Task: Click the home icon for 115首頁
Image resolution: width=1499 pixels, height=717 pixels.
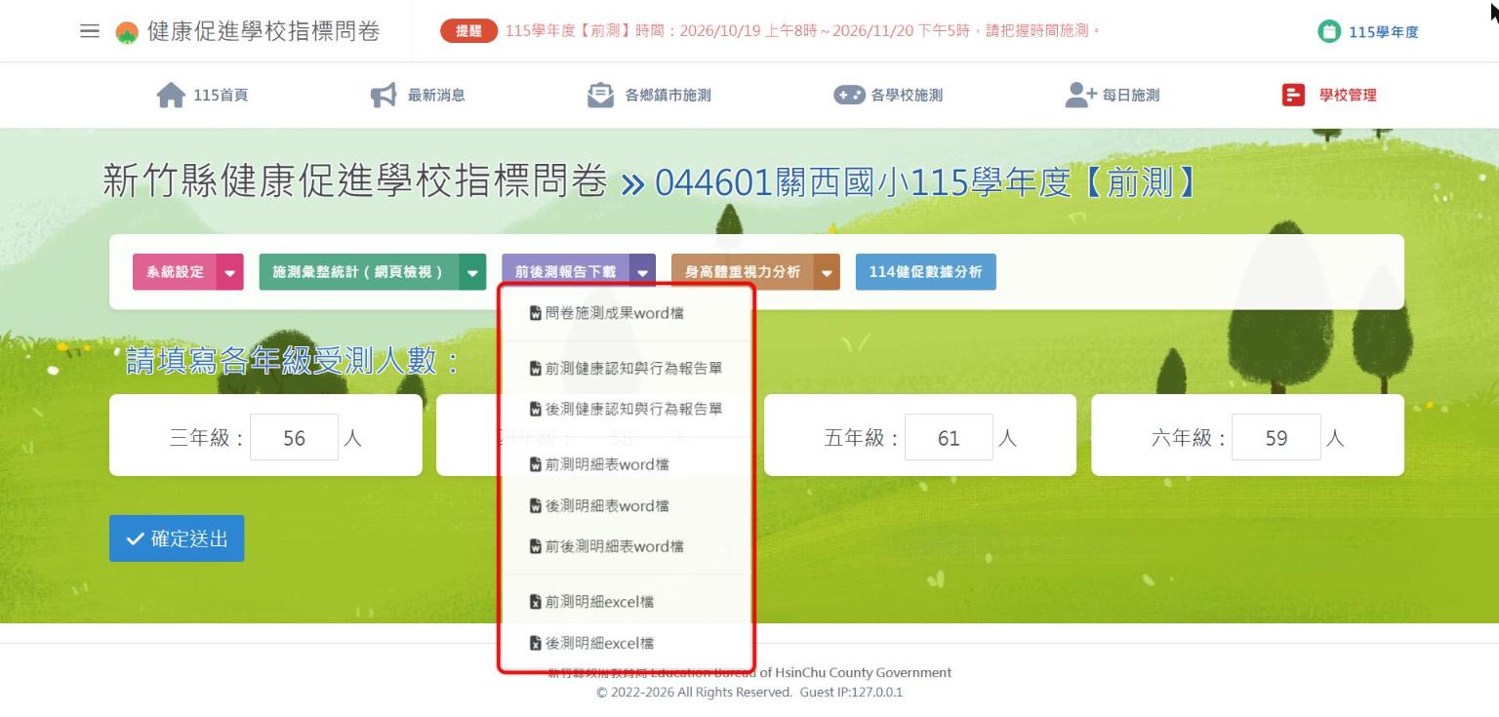Action: [171, 95]
